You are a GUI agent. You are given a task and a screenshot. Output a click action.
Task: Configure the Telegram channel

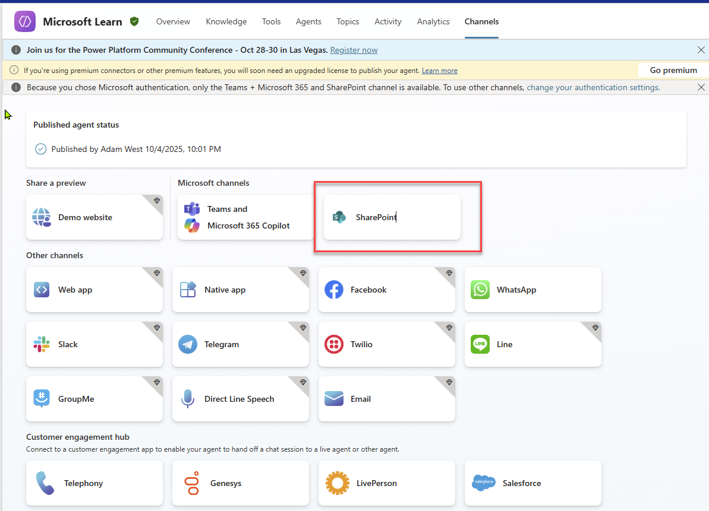tap(240, 344)
